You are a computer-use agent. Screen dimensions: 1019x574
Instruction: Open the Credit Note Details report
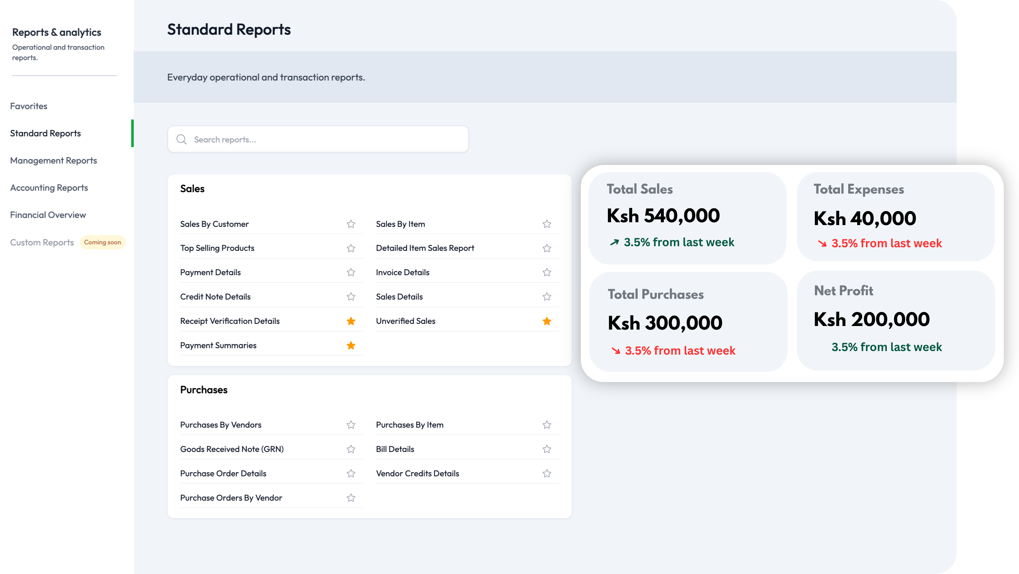tap(215, 297)
